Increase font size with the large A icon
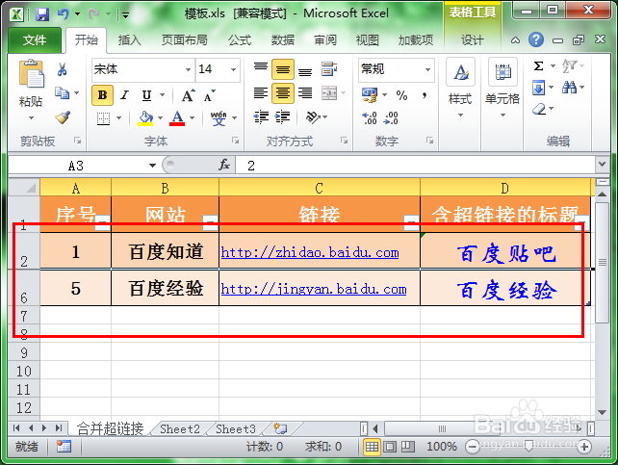Screen dimensions: 618x465 tap(188, 95)
